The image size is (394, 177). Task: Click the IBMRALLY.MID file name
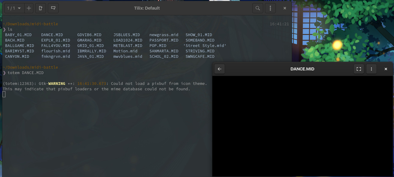tap(92, 51)
